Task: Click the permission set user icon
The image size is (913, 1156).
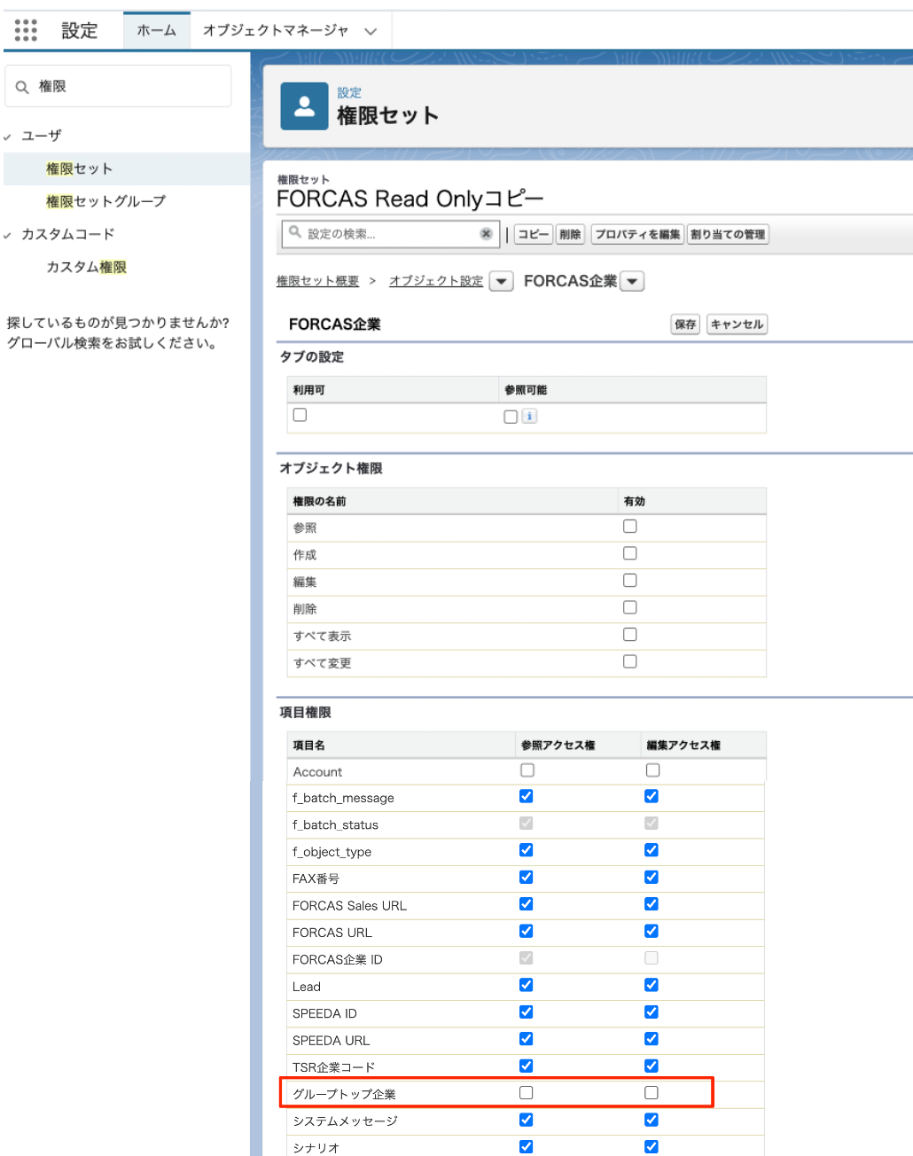Action: (304, 106)
